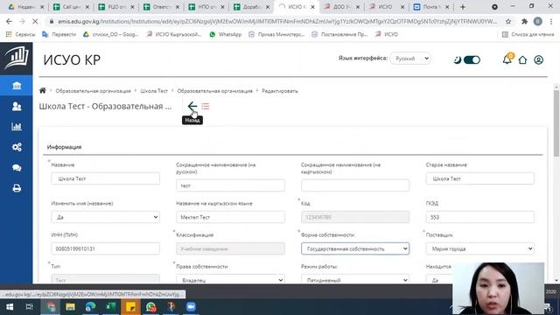Viewport: 560px width, 315px height.
Task: Open the notifications bell icon
Action: (x=507, y=59)
